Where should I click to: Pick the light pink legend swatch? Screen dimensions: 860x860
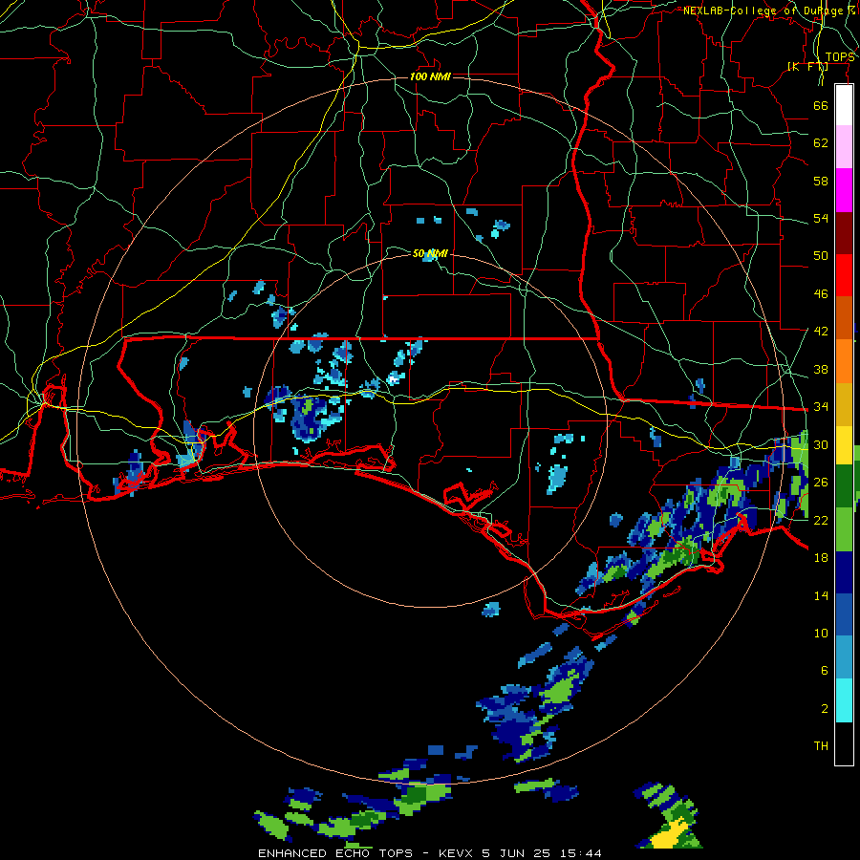pos(844,147)
